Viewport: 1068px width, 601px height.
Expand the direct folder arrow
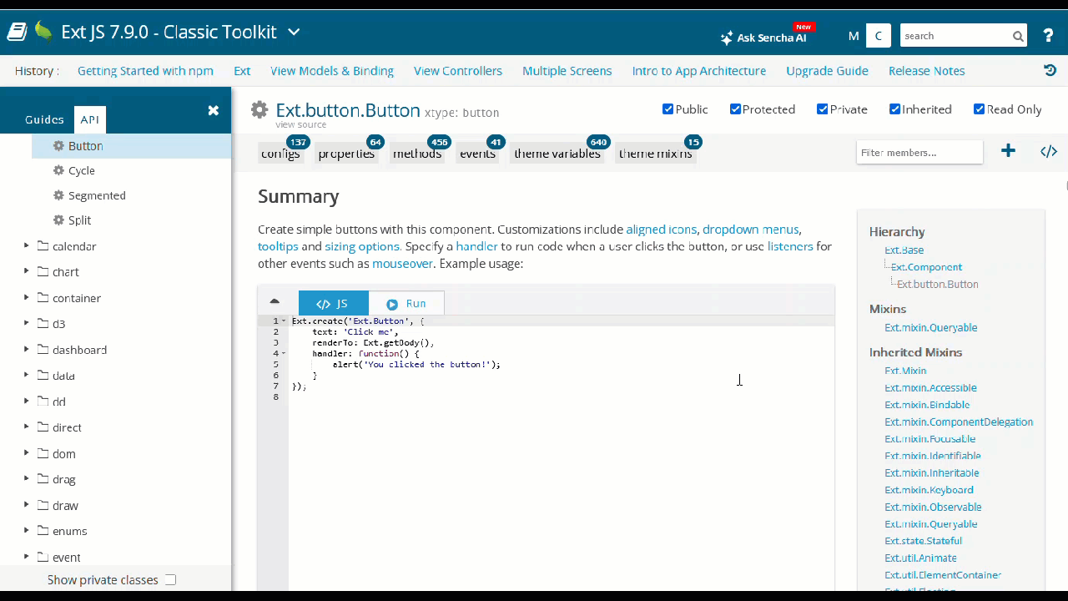(26, 427)
